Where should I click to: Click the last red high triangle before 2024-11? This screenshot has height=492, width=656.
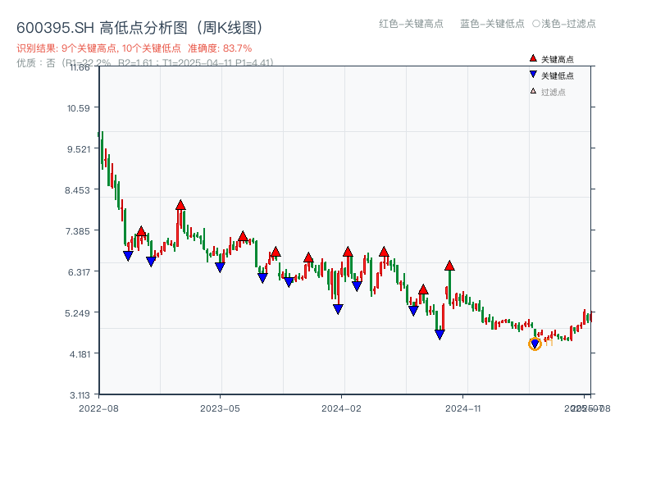coord(449,266)
